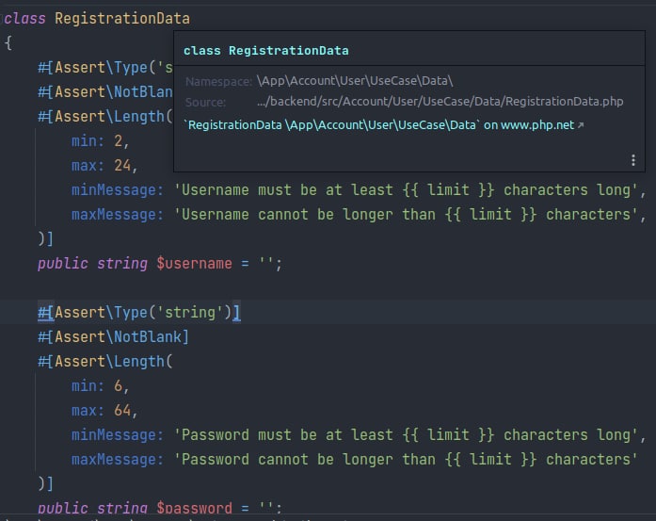
Task: Click the Source label in the popup
Action: pyautogui.click(x=205, y=102)
